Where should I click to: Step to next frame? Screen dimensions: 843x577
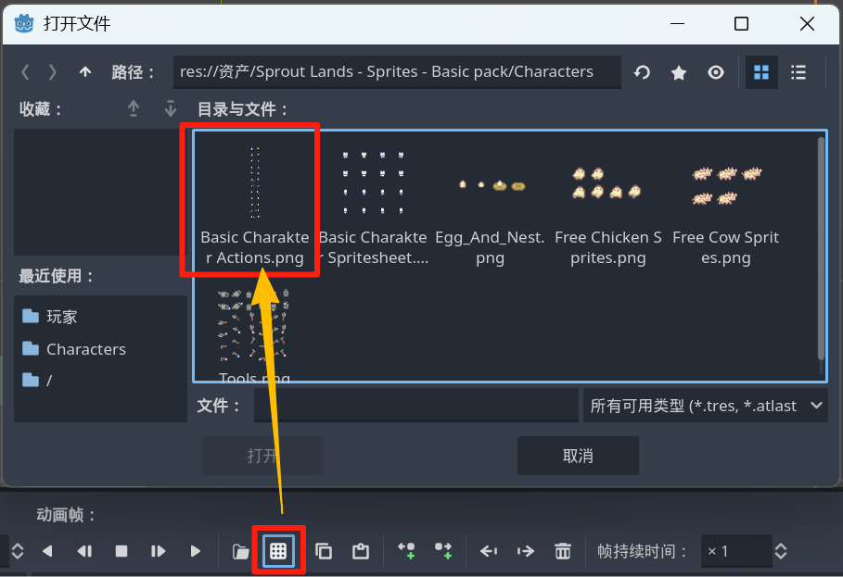tap(158, 551)
